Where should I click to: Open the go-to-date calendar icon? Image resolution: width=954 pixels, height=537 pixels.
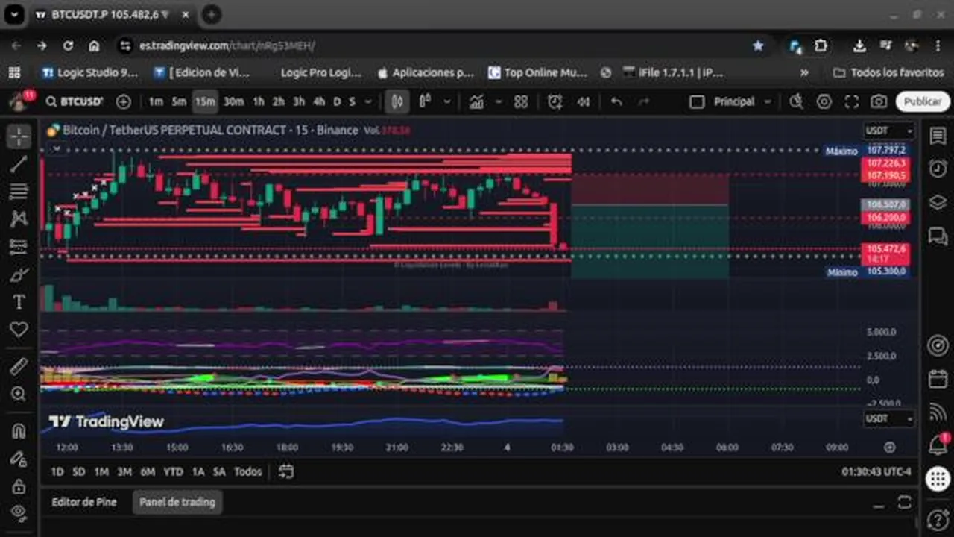point(286,471)
